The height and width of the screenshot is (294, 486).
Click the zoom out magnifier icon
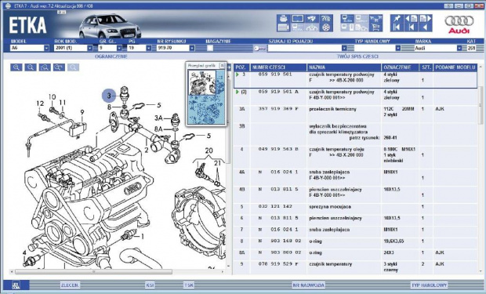[x=31, y=67]
